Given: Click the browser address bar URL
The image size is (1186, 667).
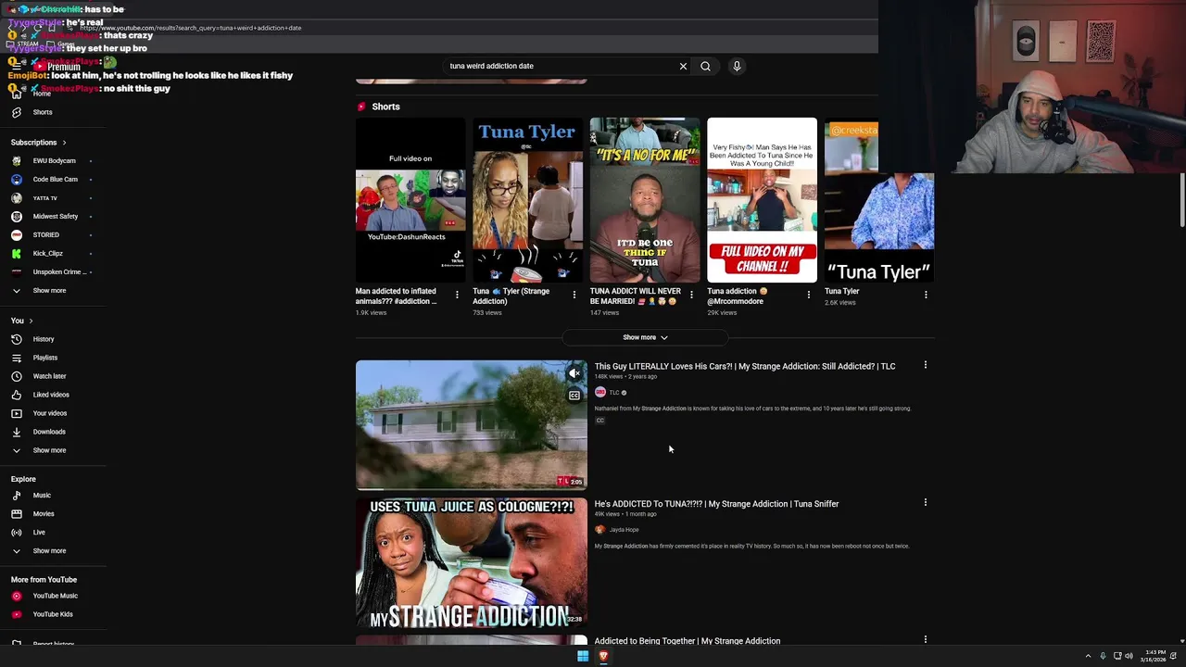Looking at the screenshot, I should pyautogui.click(x=190, y=28).
